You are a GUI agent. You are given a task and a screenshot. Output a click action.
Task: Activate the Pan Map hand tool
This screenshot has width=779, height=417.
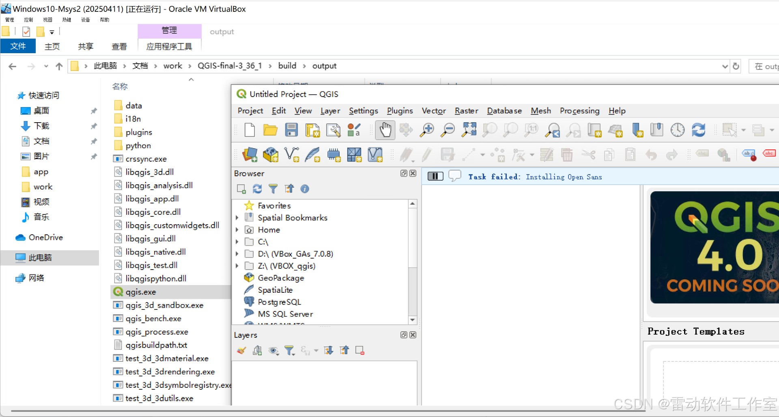pyautogui.click(x=385, y=130)
